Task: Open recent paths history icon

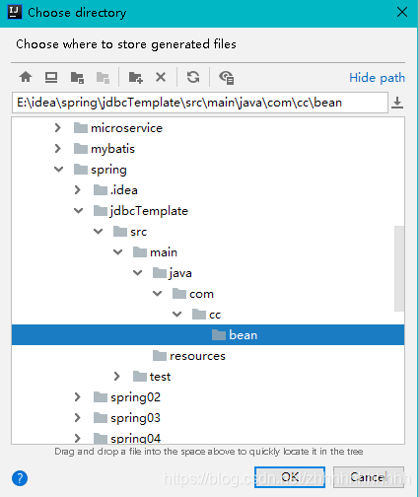Action: 397,103
